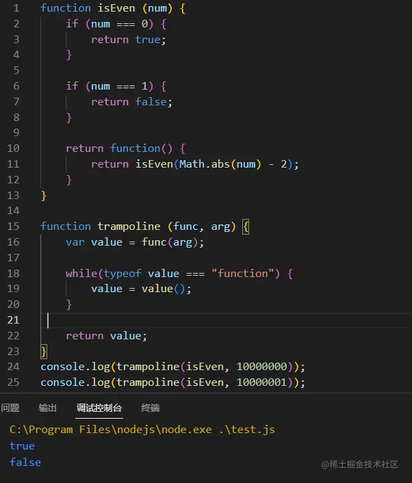412x483 pixels.
Task: Click the 'return true;' statement
Action: (x=129, y=40)
